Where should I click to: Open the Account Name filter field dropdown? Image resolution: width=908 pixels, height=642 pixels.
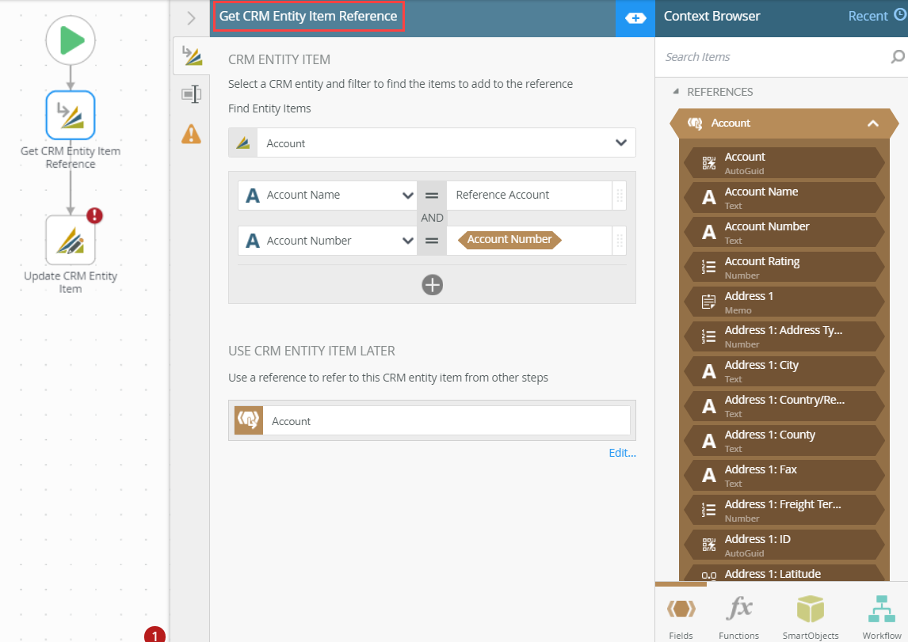(x=407, y=195)
